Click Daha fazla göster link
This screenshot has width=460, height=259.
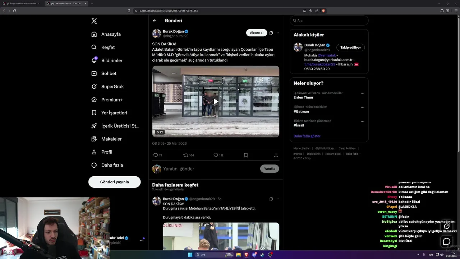tap(307, 136)
